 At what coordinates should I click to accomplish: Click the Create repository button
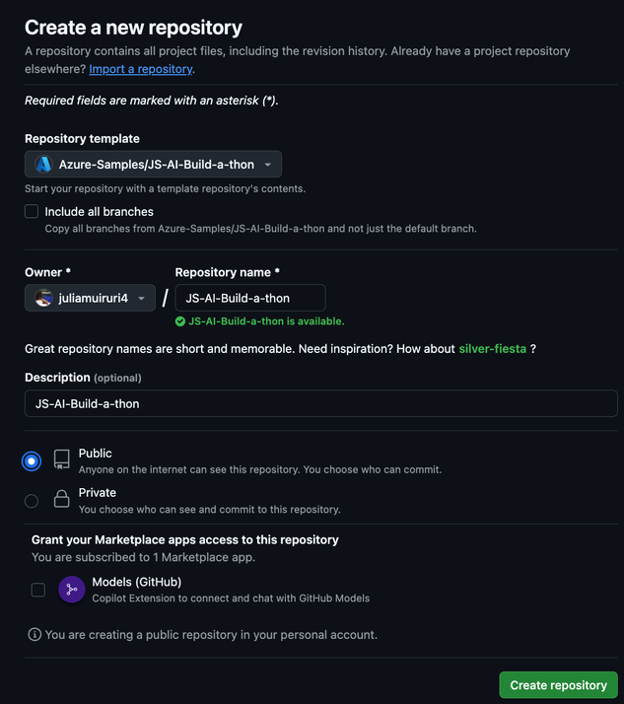pyautogui.click(x=558, y=685)
